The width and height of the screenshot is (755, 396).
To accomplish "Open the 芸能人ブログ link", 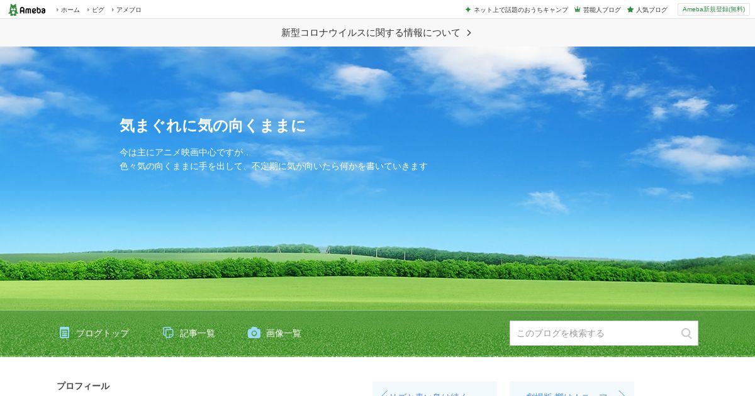I will tap(597, 10).
